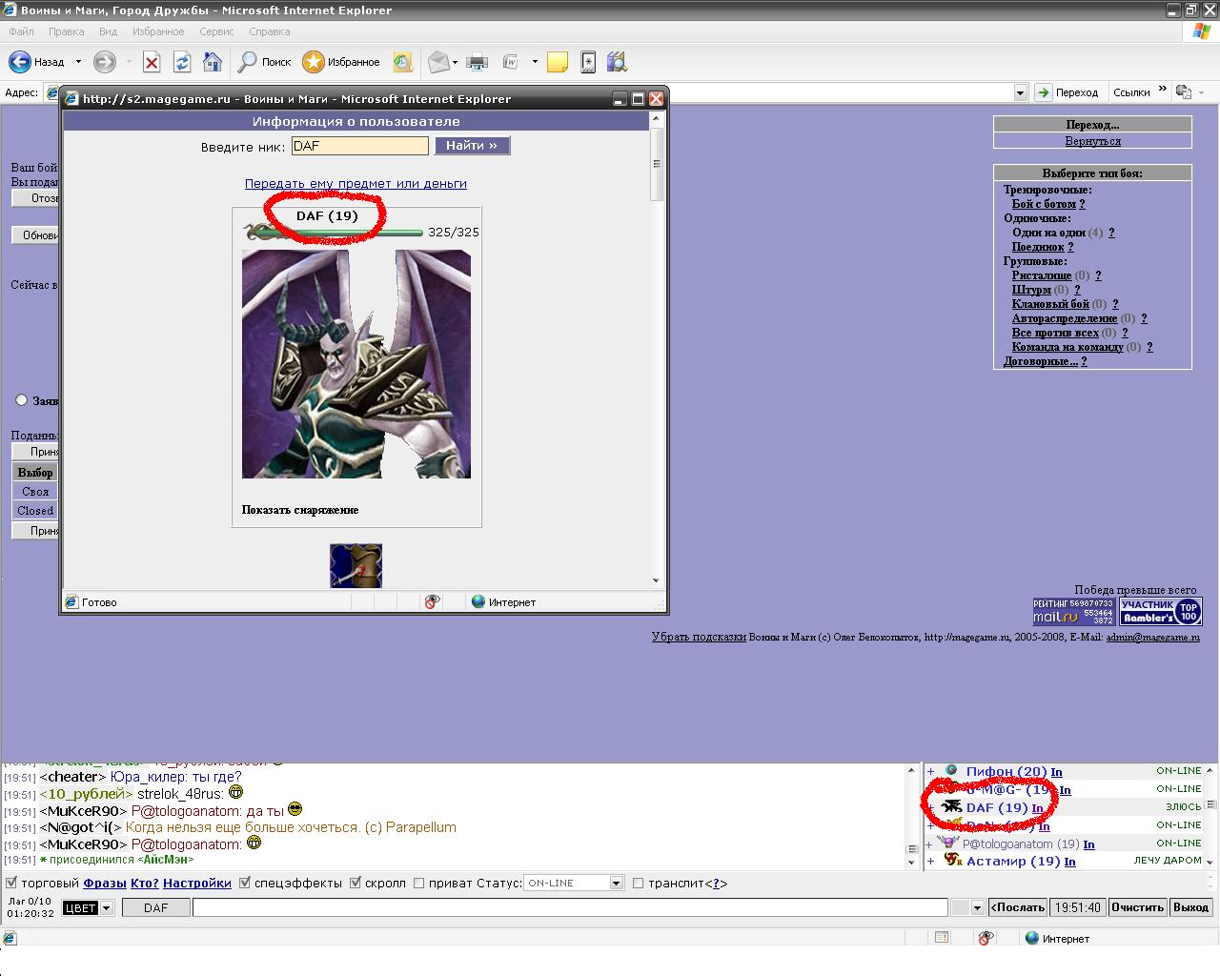Click the red X Stop icon
Image resolution: width=1220 pixels, height=976 pixels.
152,62
